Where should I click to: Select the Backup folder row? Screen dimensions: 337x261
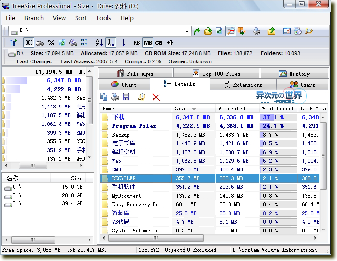click(209, 135)
